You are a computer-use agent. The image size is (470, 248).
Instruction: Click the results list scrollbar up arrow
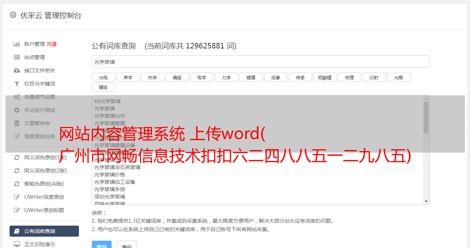tap(426, 99)
